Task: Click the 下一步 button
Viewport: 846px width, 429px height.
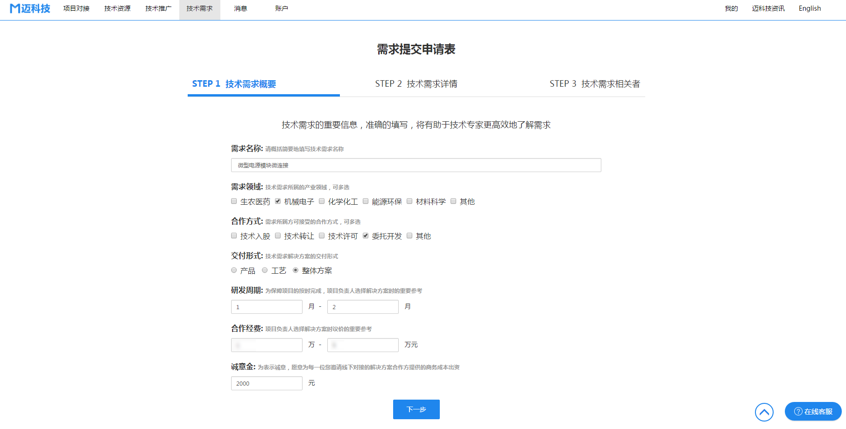Action: point(416,409)
